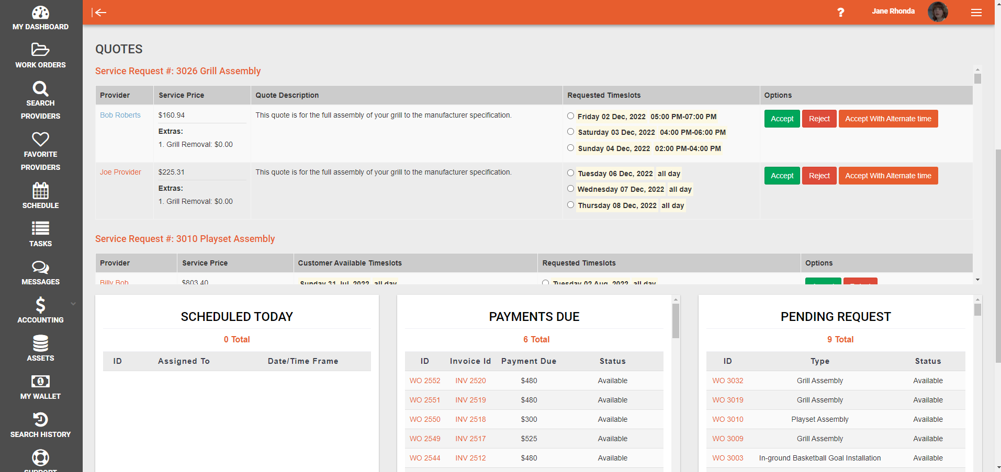This screenshot has height=472, width=1001.
Task: Collapse the sidebar with arrow icon
Action: pyautogui.click(x=99, y=13)
